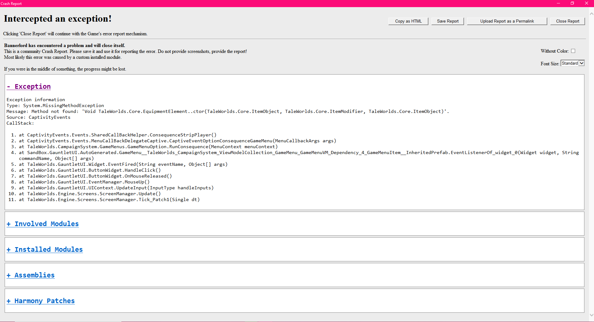Click the scrollbar up arrow
The image size is (594, 322).
point(592,14)
